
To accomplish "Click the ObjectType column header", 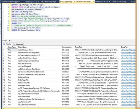I will [12, 47].
